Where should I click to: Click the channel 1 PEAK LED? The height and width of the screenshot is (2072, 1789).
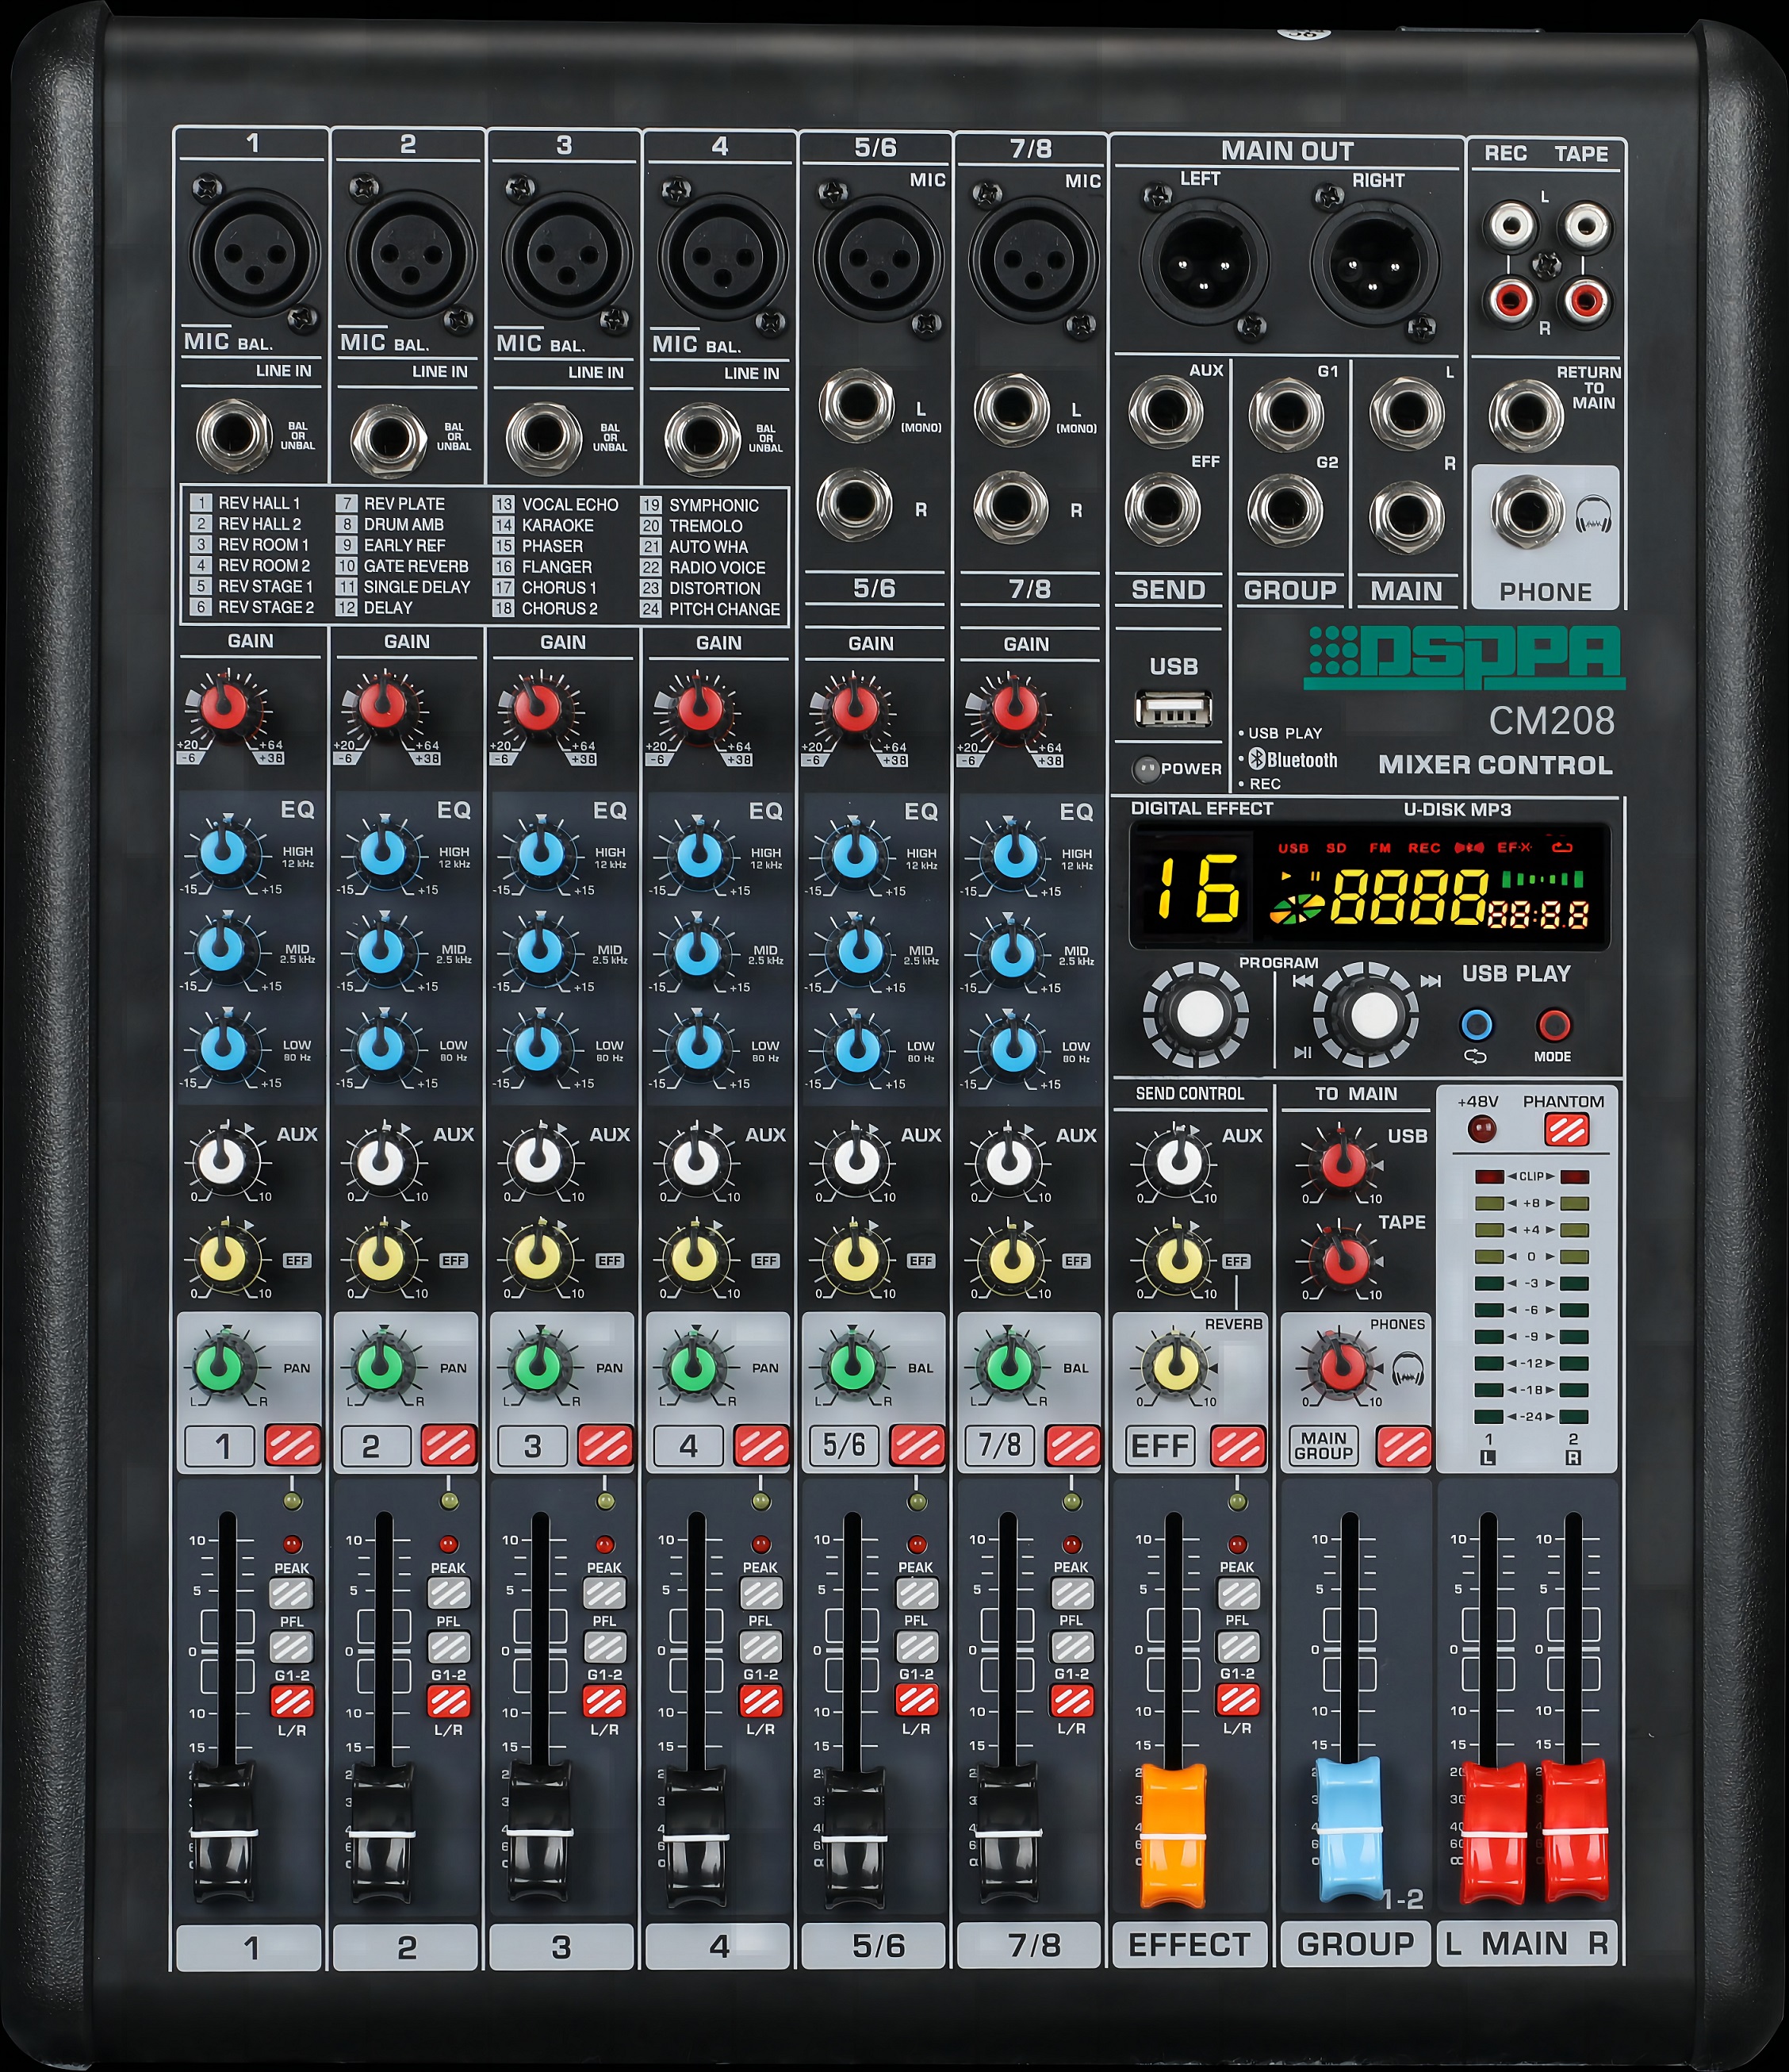(292, 1545)
